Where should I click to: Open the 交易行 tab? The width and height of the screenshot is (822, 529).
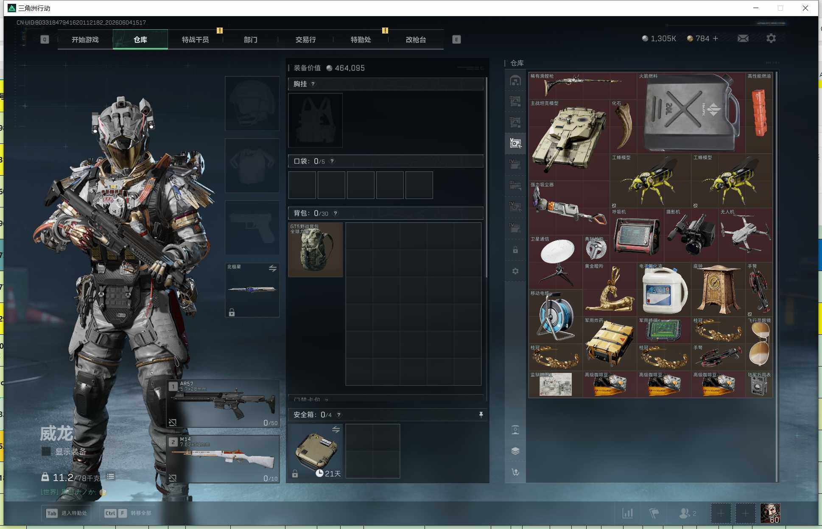pos(306,39)
